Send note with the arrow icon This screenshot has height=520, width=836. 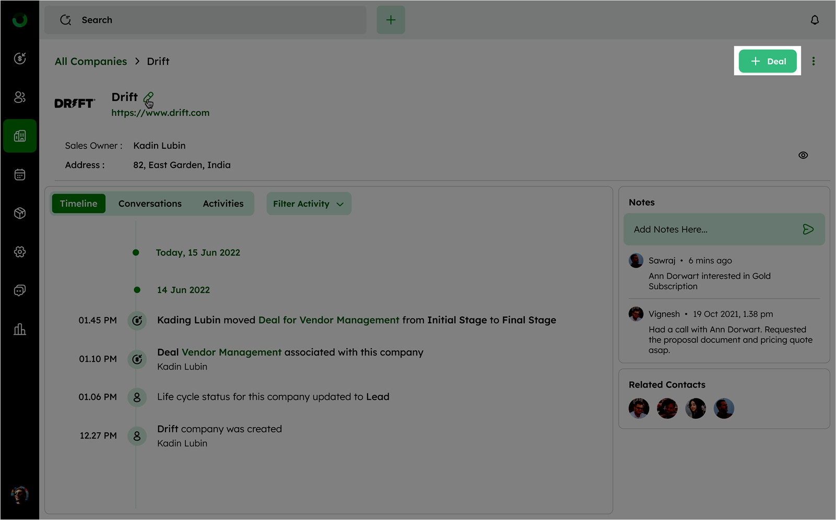click(808, 229)
